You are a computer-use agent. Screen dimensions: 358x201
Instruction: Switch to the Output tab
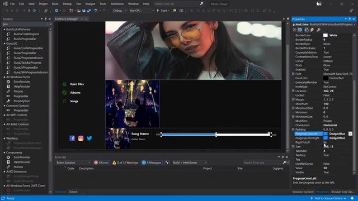(x=73, y=192)
